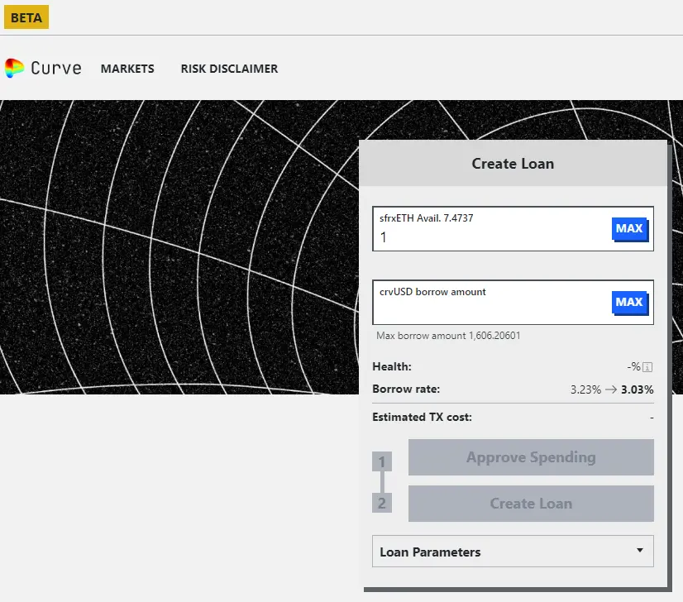Viewport: 683px width, 602px height.
Task: Open the RISK DISCLAIMER page
Action: point(229,69)
